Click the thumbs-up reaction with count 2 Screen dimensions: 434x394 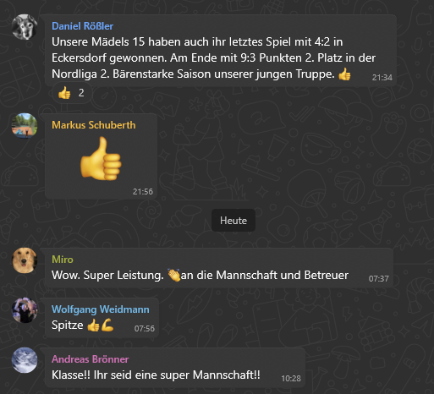point(72,93)
